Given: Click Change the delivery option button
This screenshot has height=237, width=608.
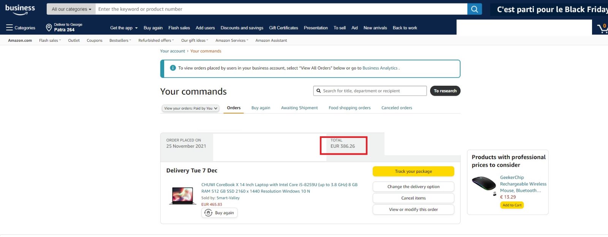Looking at the screenshot, I should (413, 186).
